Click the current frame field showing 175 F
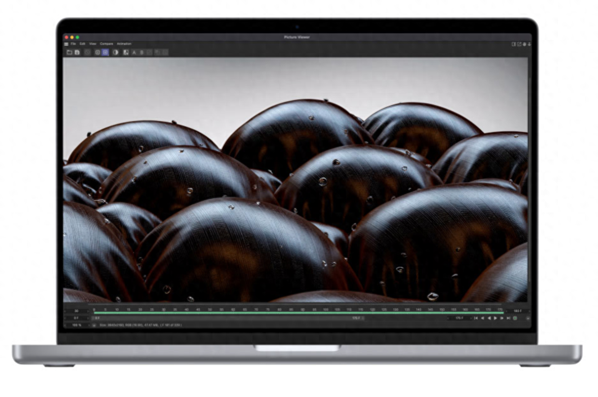This screenshot has height=397, width=598. (x=458, y=318)
